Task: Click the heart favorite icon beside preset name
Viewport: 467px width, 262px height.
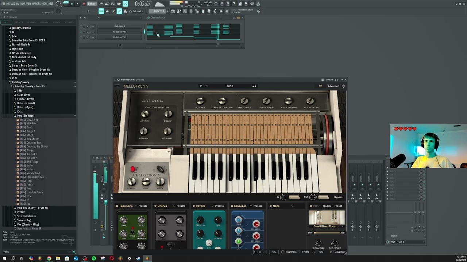Action: click(207, 86)
